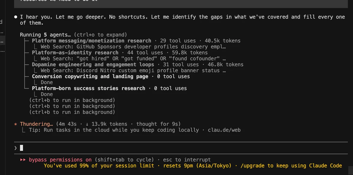353x175 pixels.
Task: Select the Platform messaging/monetization research agent
Action: pos(91,41)
